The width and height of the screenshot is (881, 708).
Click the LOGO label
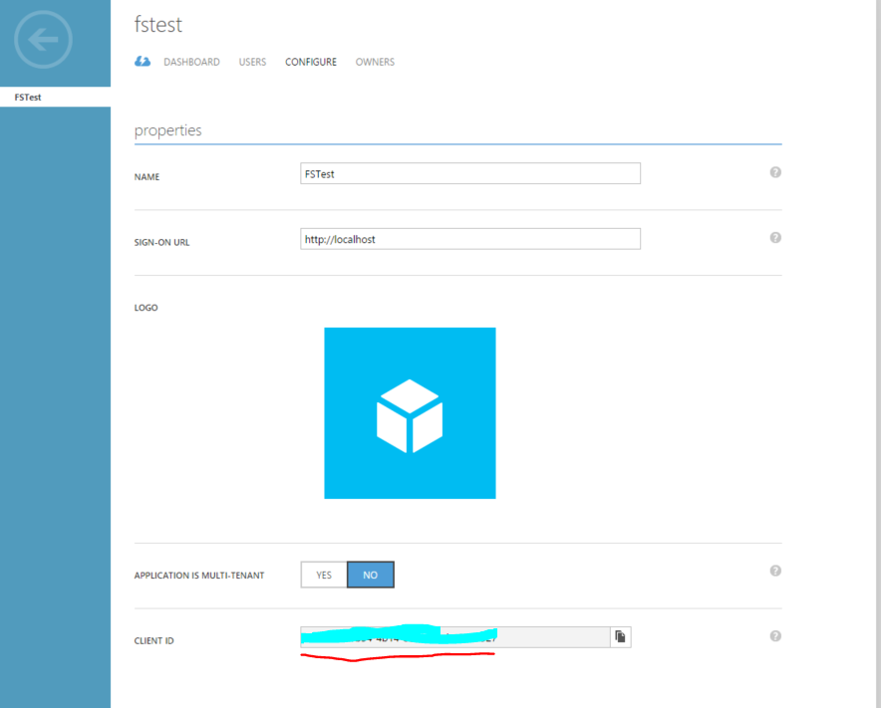pyautogui.click(x=147, y=308)
